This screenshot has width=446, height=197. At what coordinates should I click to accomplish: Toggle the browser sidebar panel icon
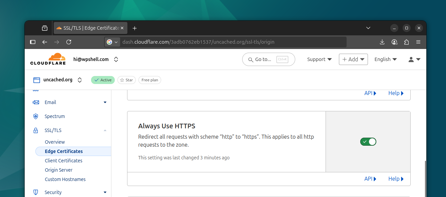point(33,42)
